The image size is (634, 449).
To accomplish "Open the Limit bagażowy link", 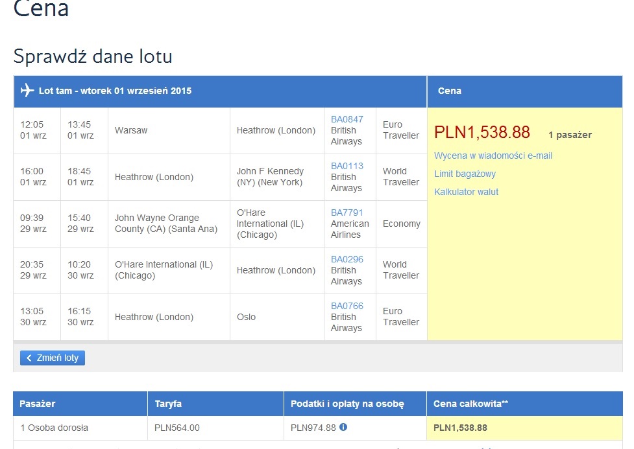I will tap(465, 174).
